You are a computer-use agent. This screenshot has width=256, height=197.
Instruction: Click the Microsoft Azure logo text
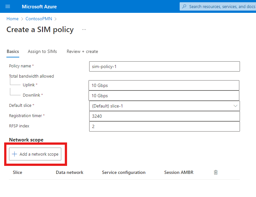39,6
